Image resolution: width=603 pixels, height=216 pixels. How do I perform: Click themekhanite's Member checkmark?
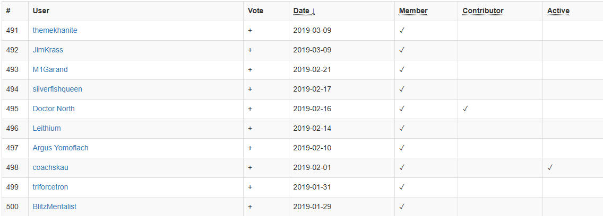(x=402, y=30)
